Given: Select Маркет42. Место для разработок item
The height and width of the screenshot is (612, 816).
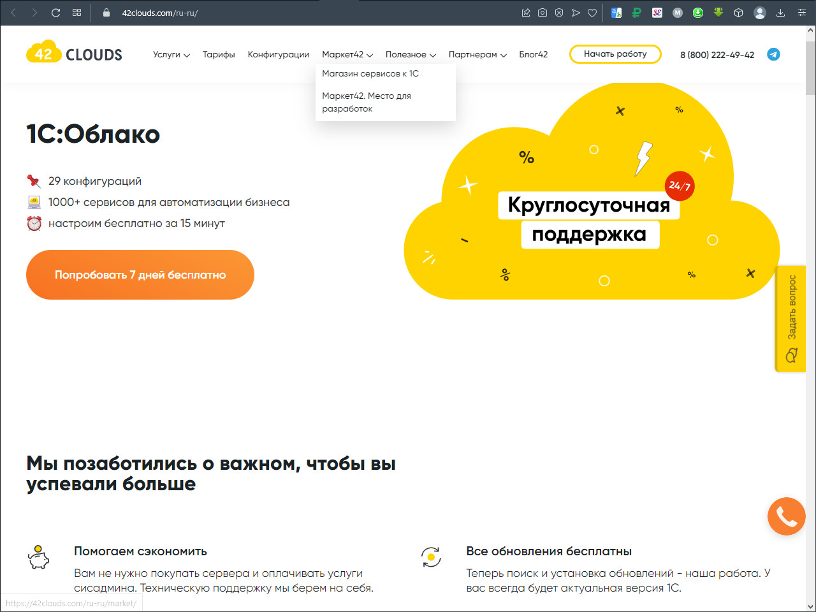Looking at the screenshot, I should click(367, 102).
